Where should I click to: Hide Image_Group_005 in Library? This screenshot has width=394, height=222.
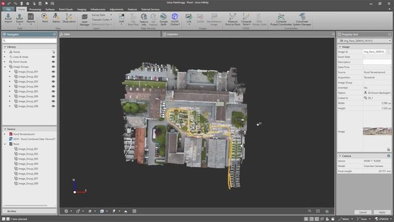(54, 91)
